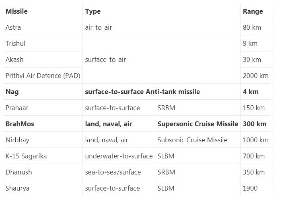Click the sea-to-sea/surface type cell

(119, 172)
